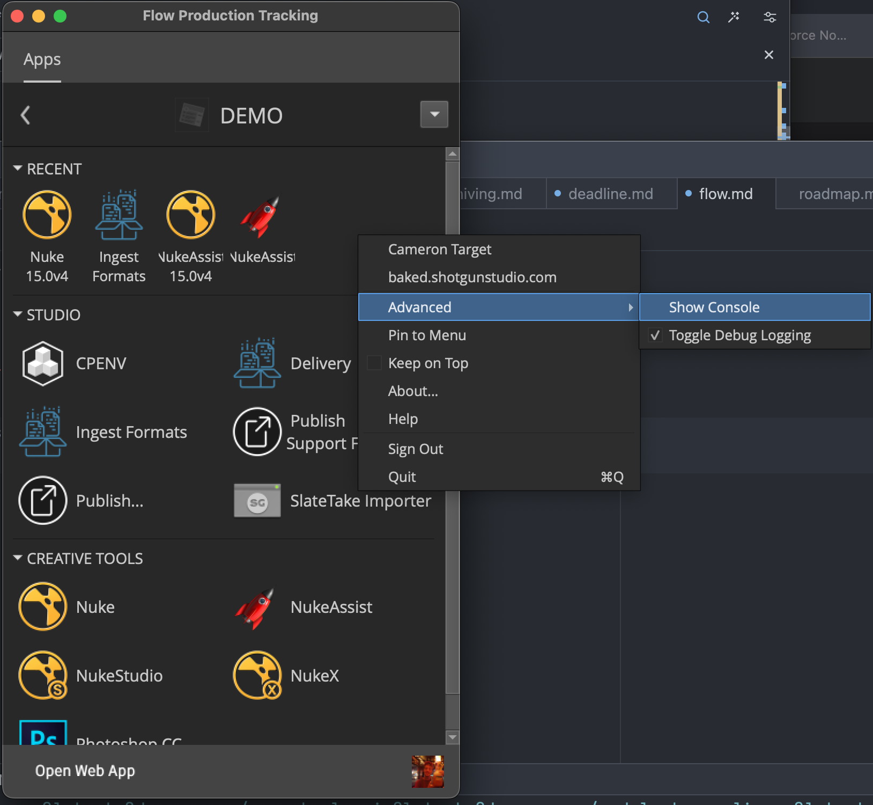This screenshot has height=805, width=873.
Task: Click Open Web App link
Action: [x=85, y=771]
